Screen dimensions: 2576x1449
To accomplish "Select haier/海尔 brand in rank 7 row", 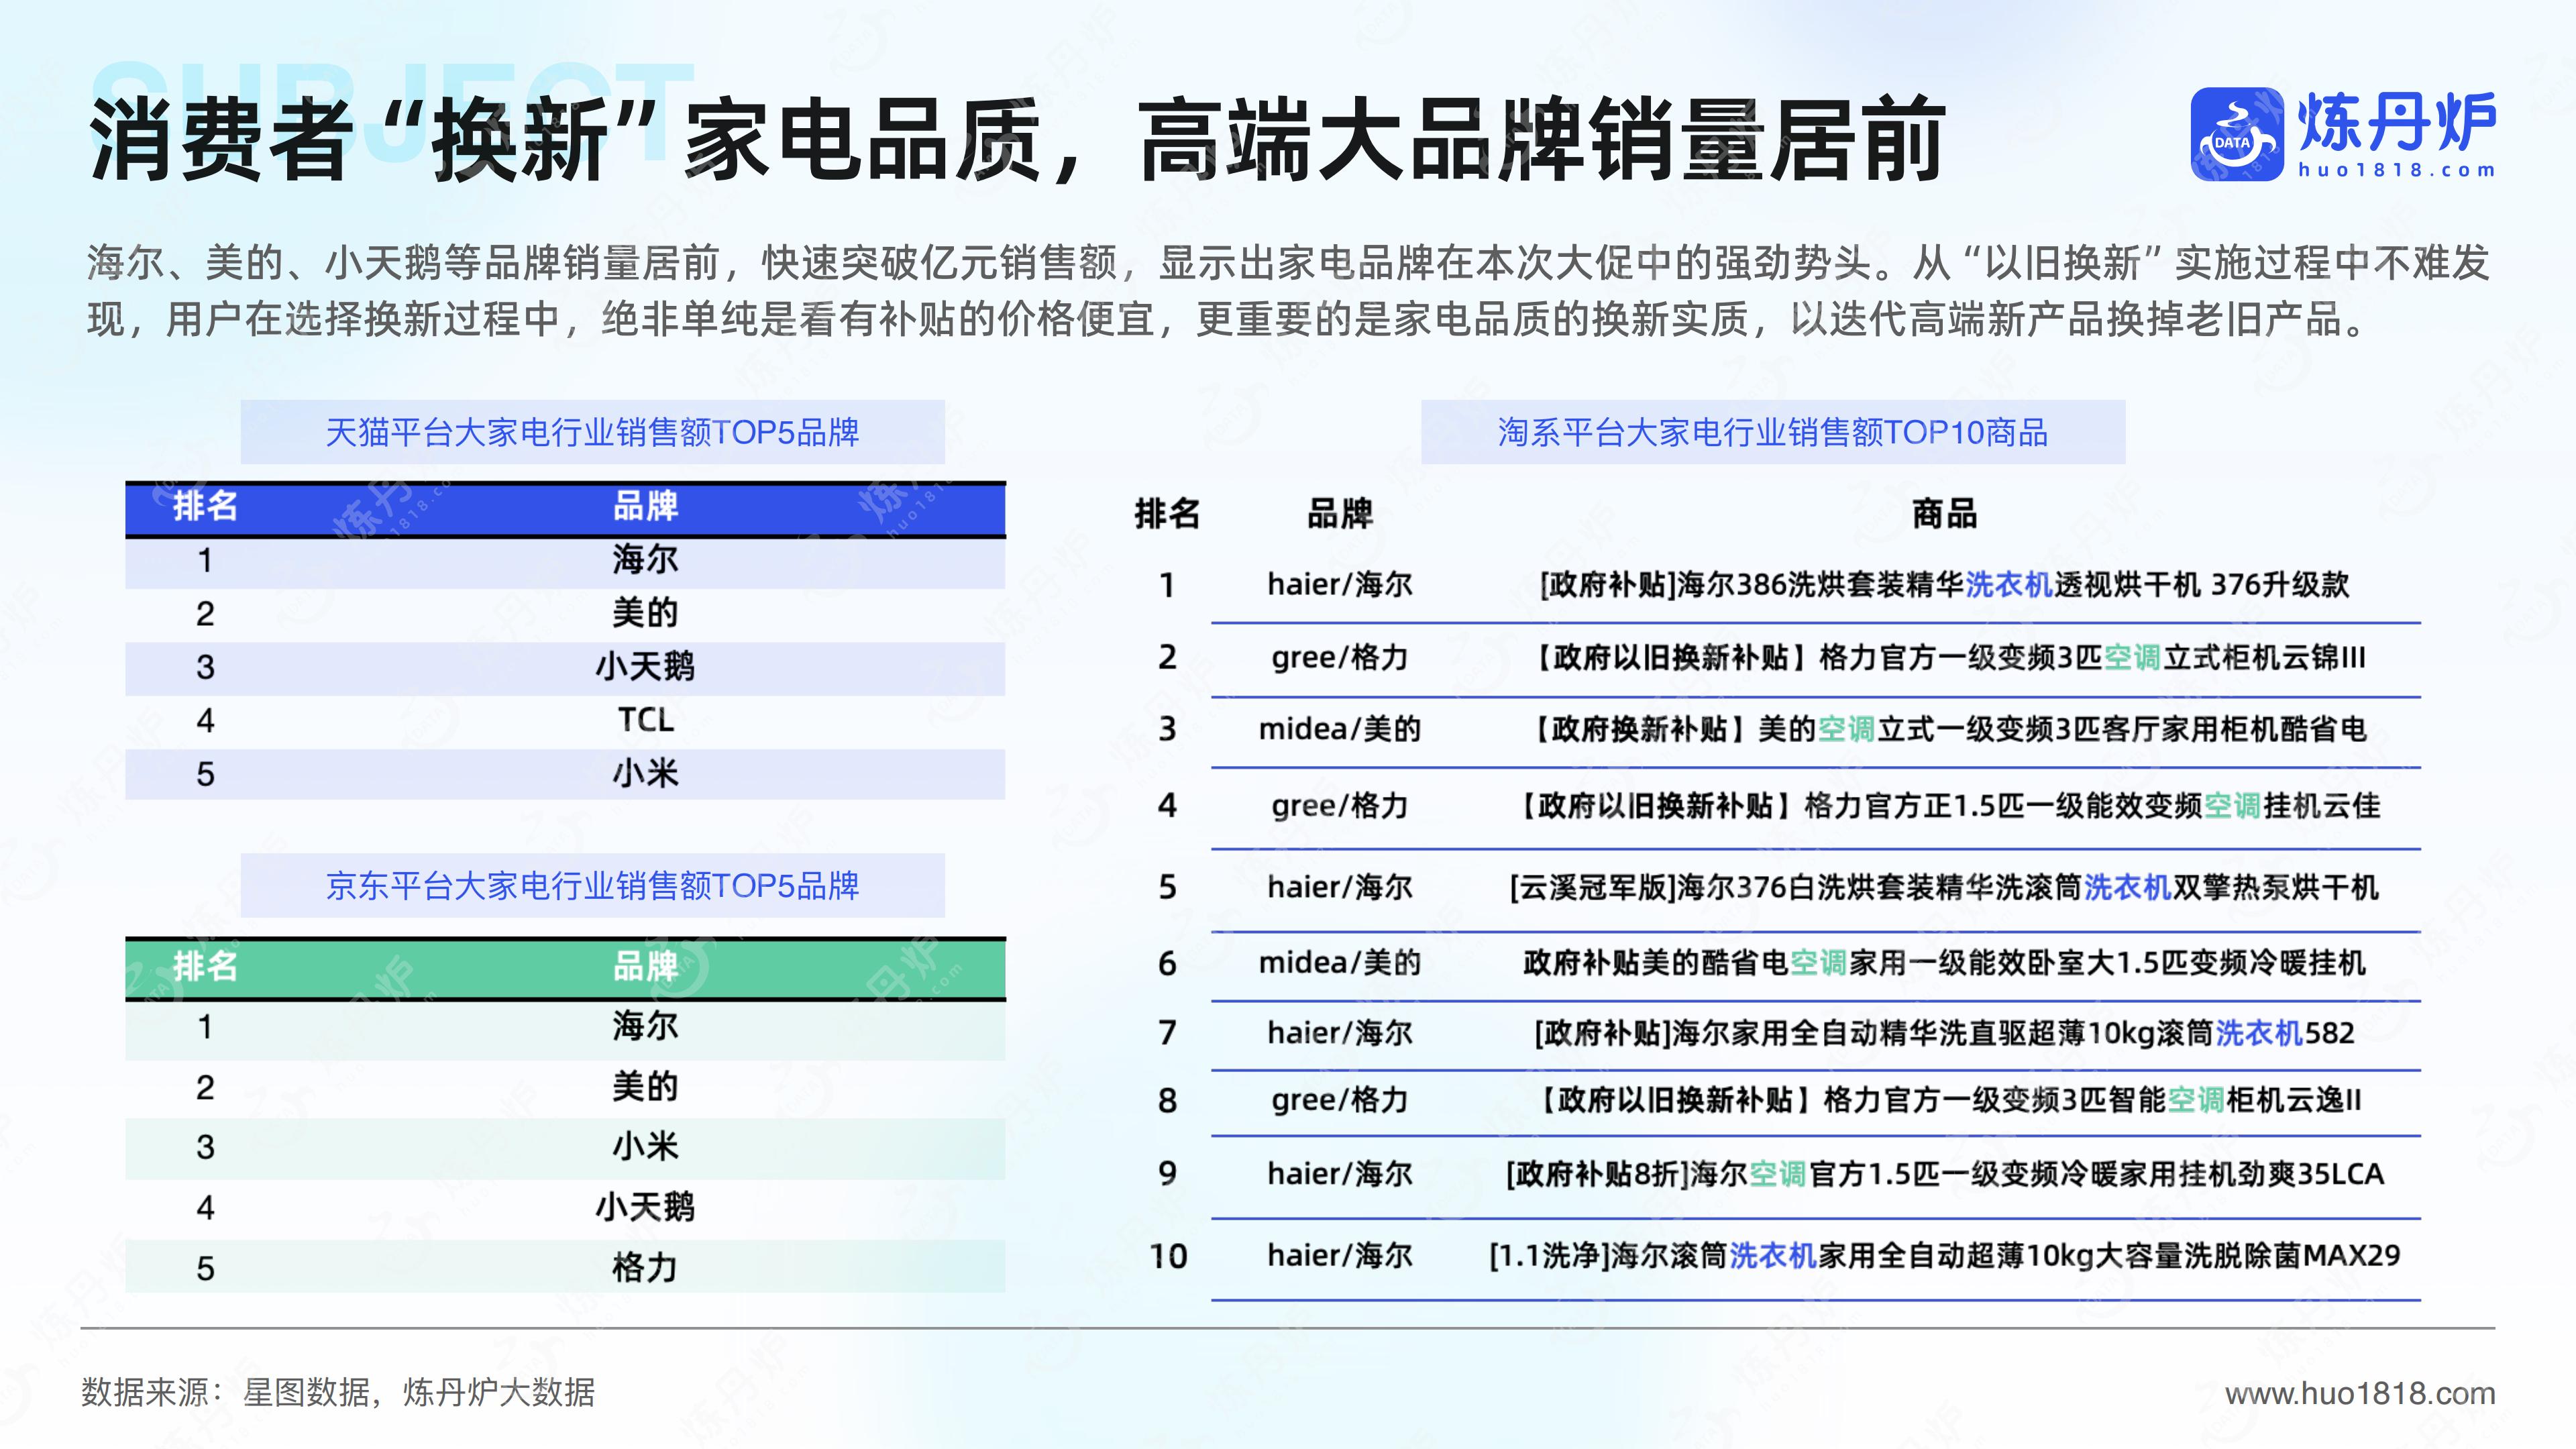I will (x=1340, y=1032).
